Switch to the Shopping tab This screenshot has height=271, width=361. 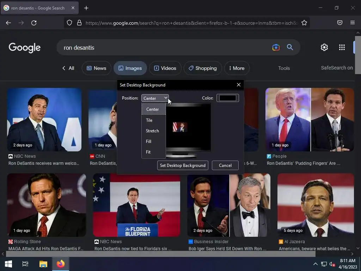coord(203,68)
